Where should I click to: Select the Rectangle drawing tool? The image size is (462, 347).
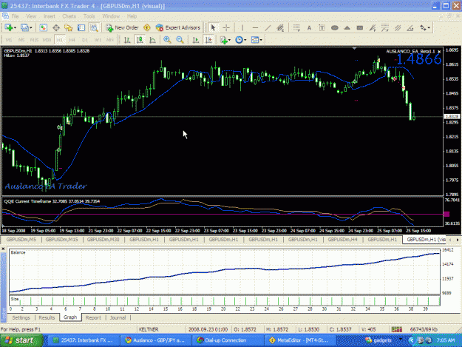(360, 27)
